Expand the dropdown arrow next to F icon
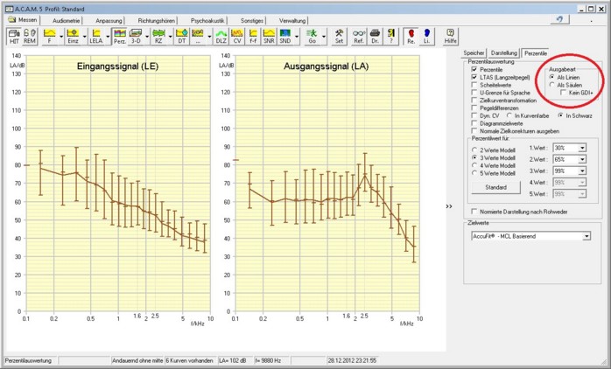 click(61, 37)
